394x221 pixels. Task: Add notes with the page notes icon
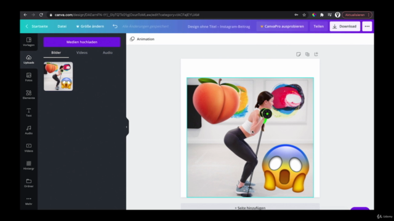point(298,54)
